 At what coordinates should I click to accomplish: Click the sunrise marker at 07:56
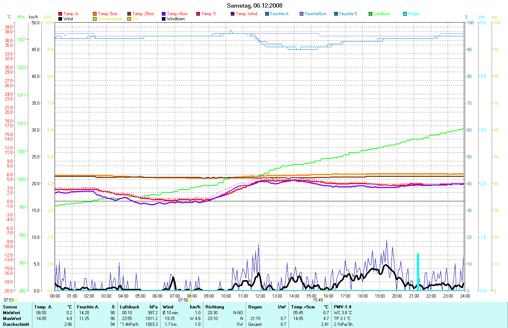[x=190, y=300]
